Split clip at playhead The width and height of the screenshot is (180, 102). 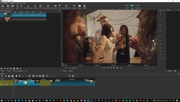coord(30,76)
